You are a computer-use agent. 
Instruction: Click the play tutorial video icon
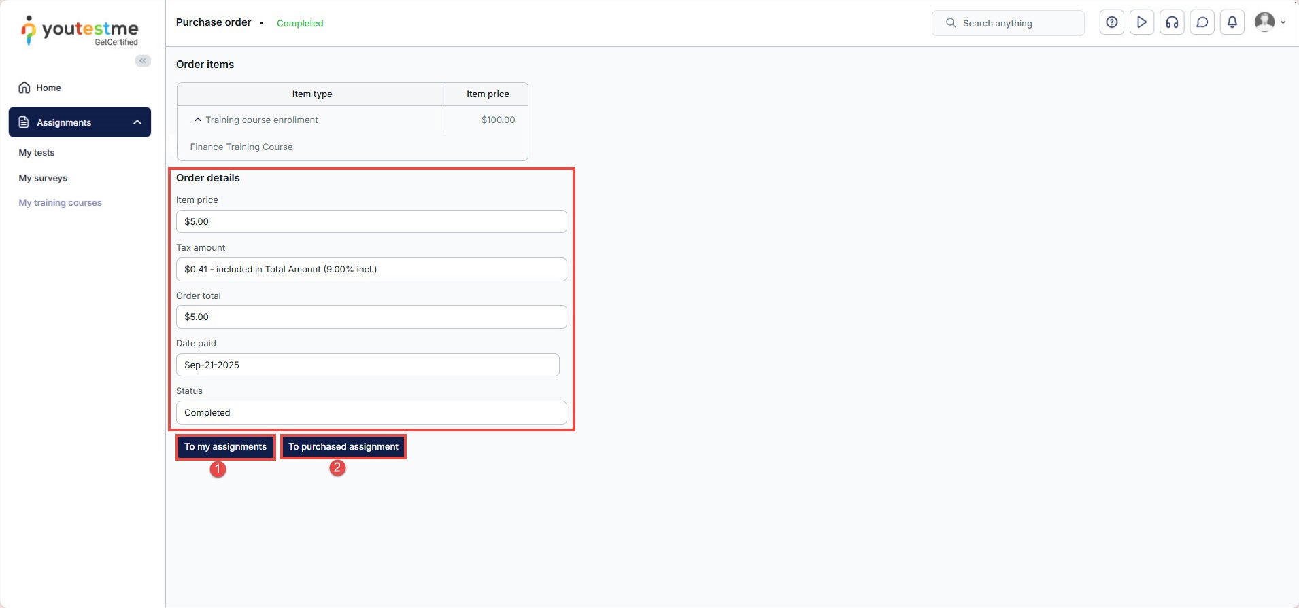pos(1142,22)
